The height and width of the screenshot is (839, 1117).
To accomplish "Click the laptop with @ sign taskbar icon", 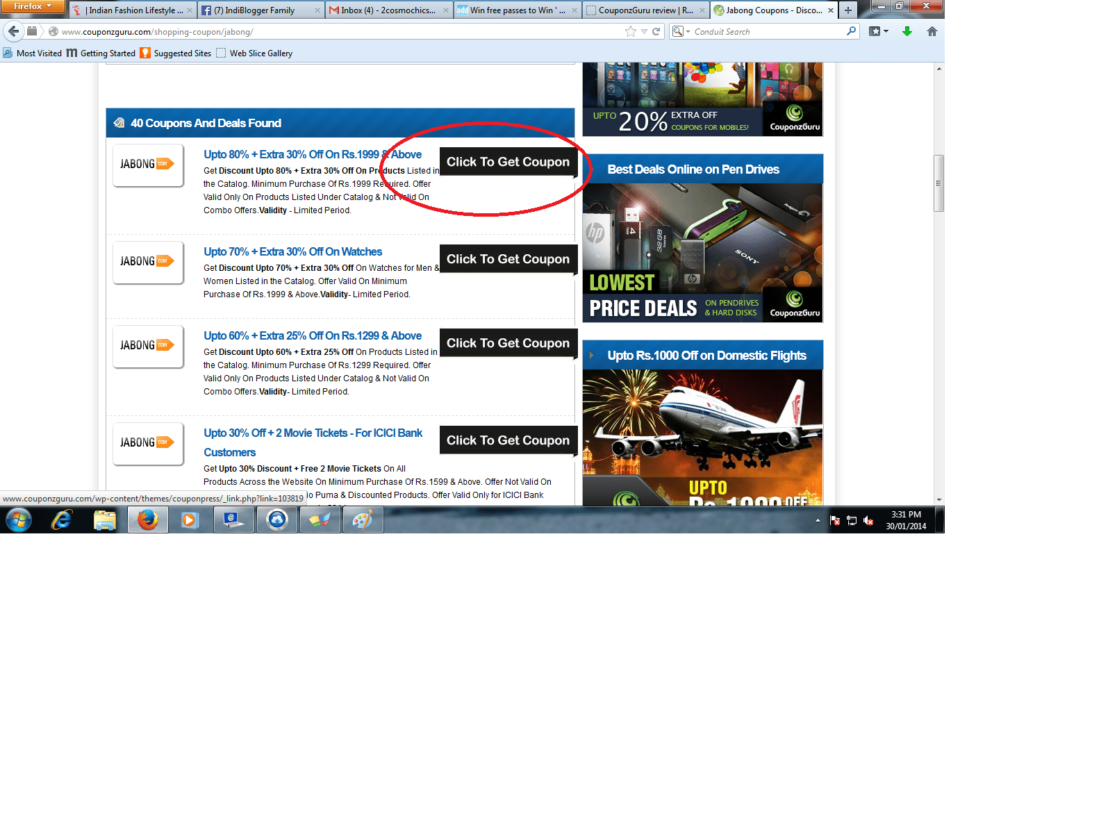I will [233, 520].
